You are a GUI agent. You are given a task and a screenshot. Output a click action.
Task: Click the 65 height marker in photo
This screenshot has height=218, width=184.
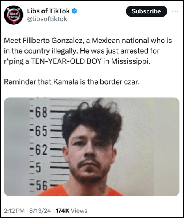click(x=41, y=131)
